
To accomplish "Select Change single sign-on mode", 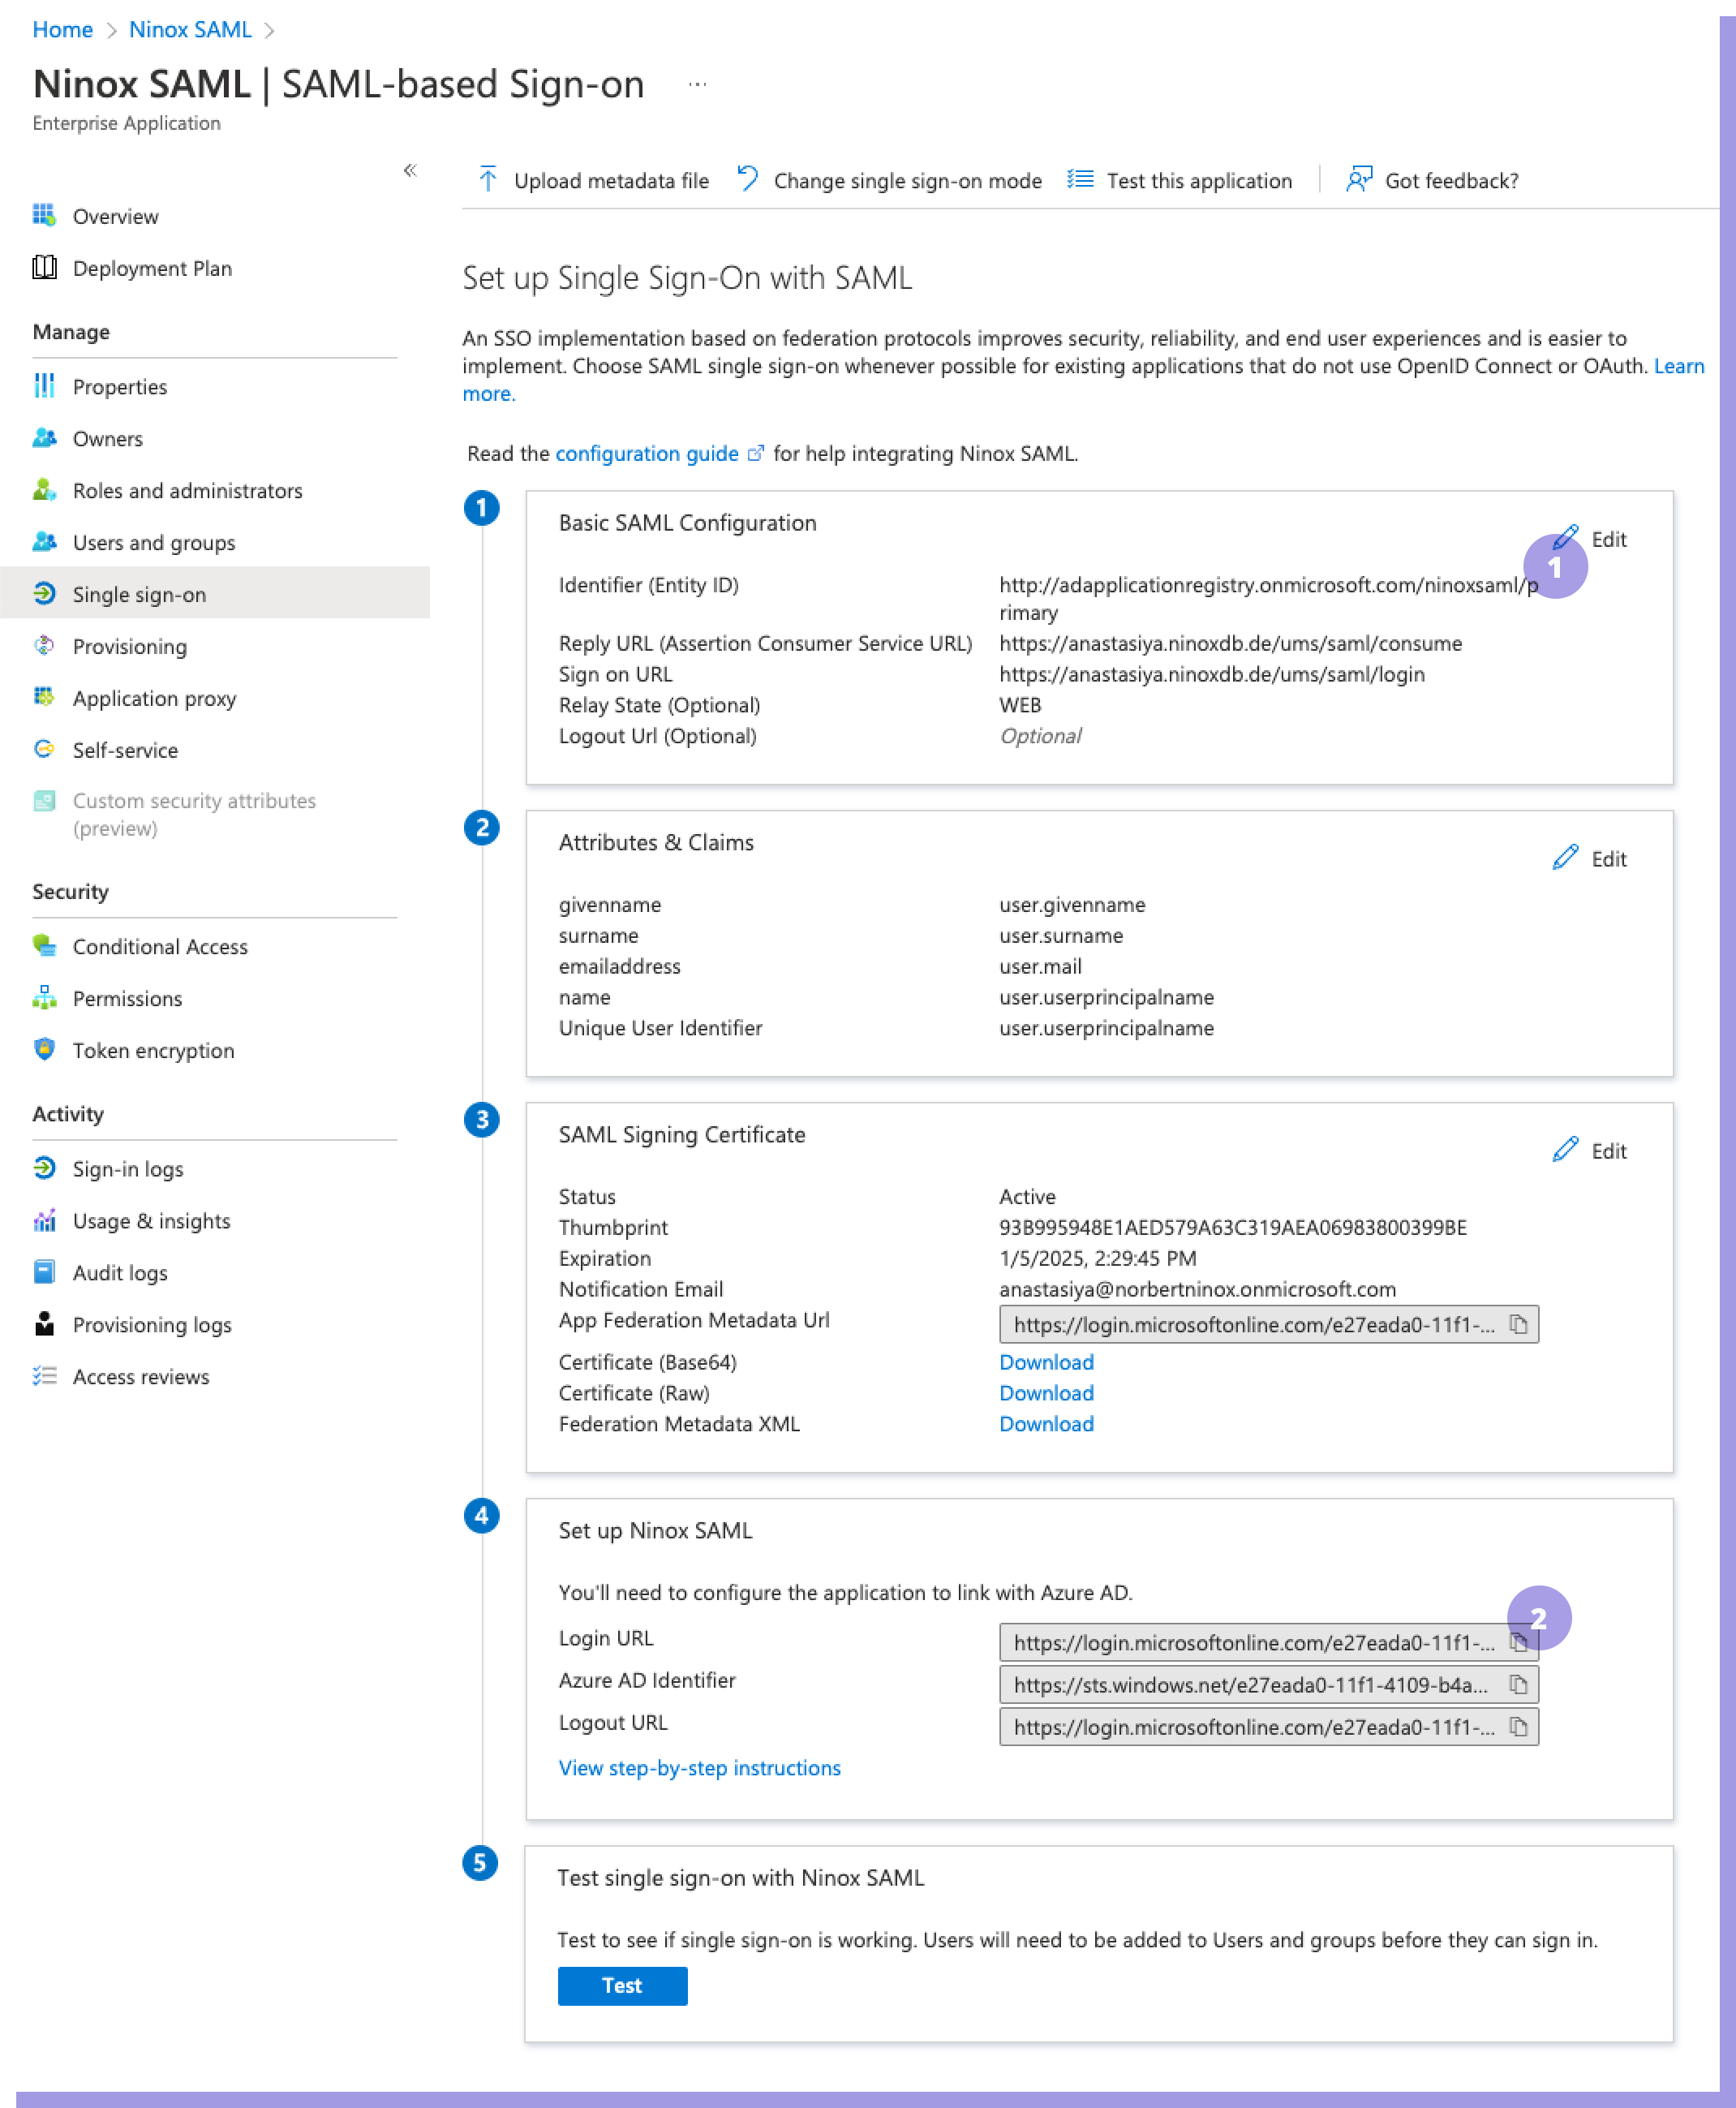I will click(x=889, y=180).
